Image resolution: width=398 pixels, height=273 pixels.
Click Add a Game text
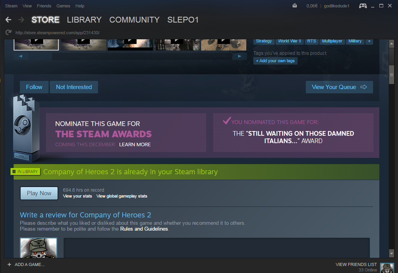(x=30, y=264)
